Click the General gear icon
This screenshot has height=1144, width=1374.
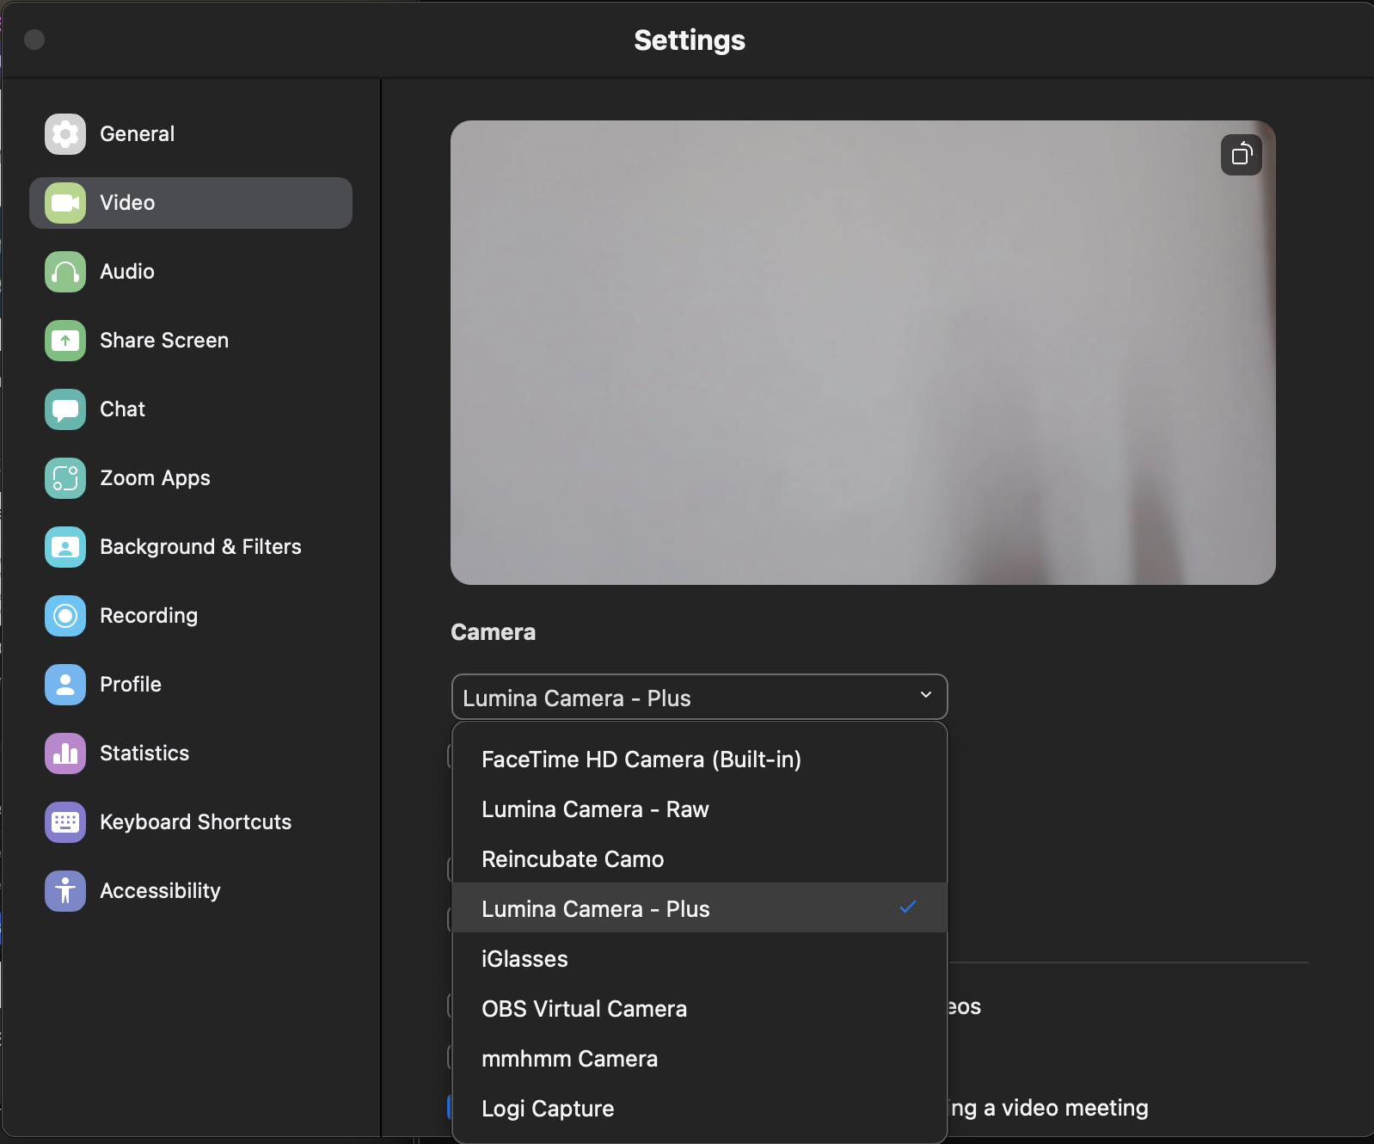[65, 134]
